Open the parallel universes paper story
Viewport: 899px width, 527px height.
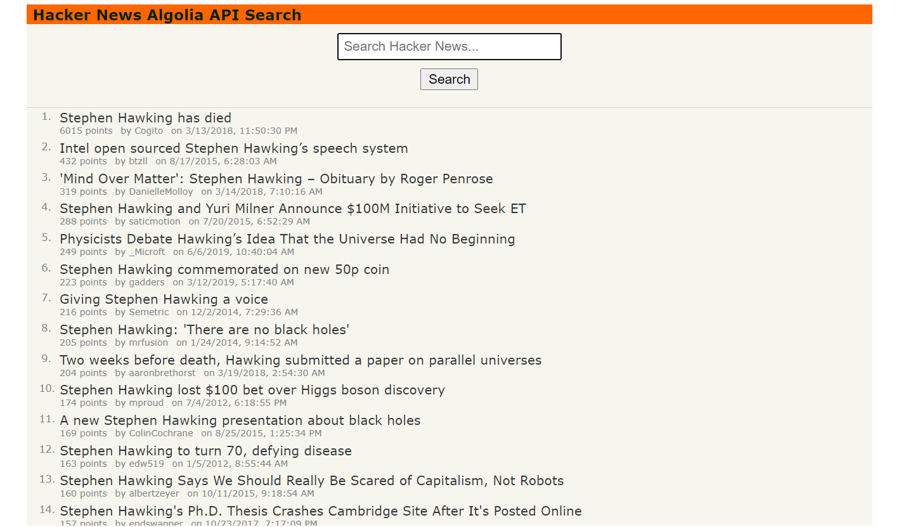click(301, 360)
